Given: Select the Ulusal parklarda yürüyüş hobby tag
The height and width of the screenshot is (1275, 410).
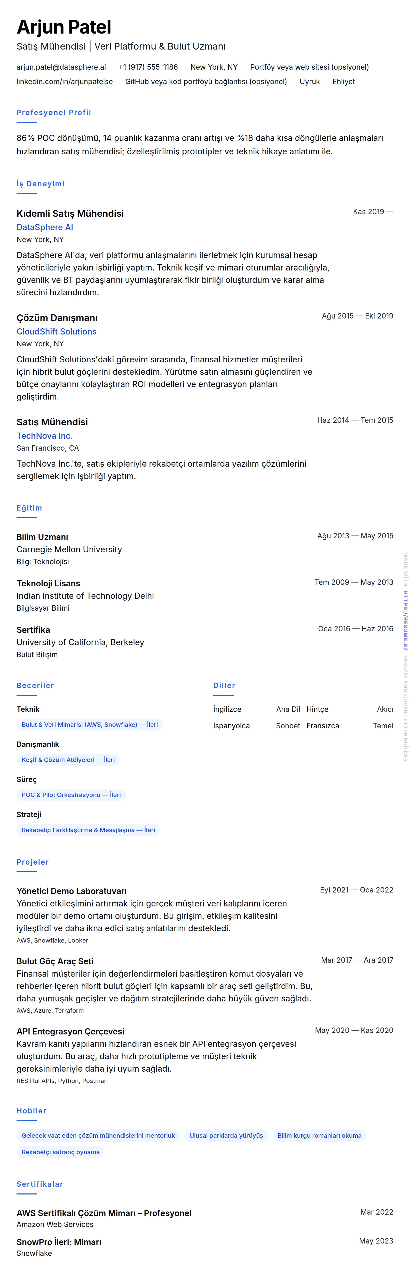Looking at the screenshot, I should point(226,1135).
